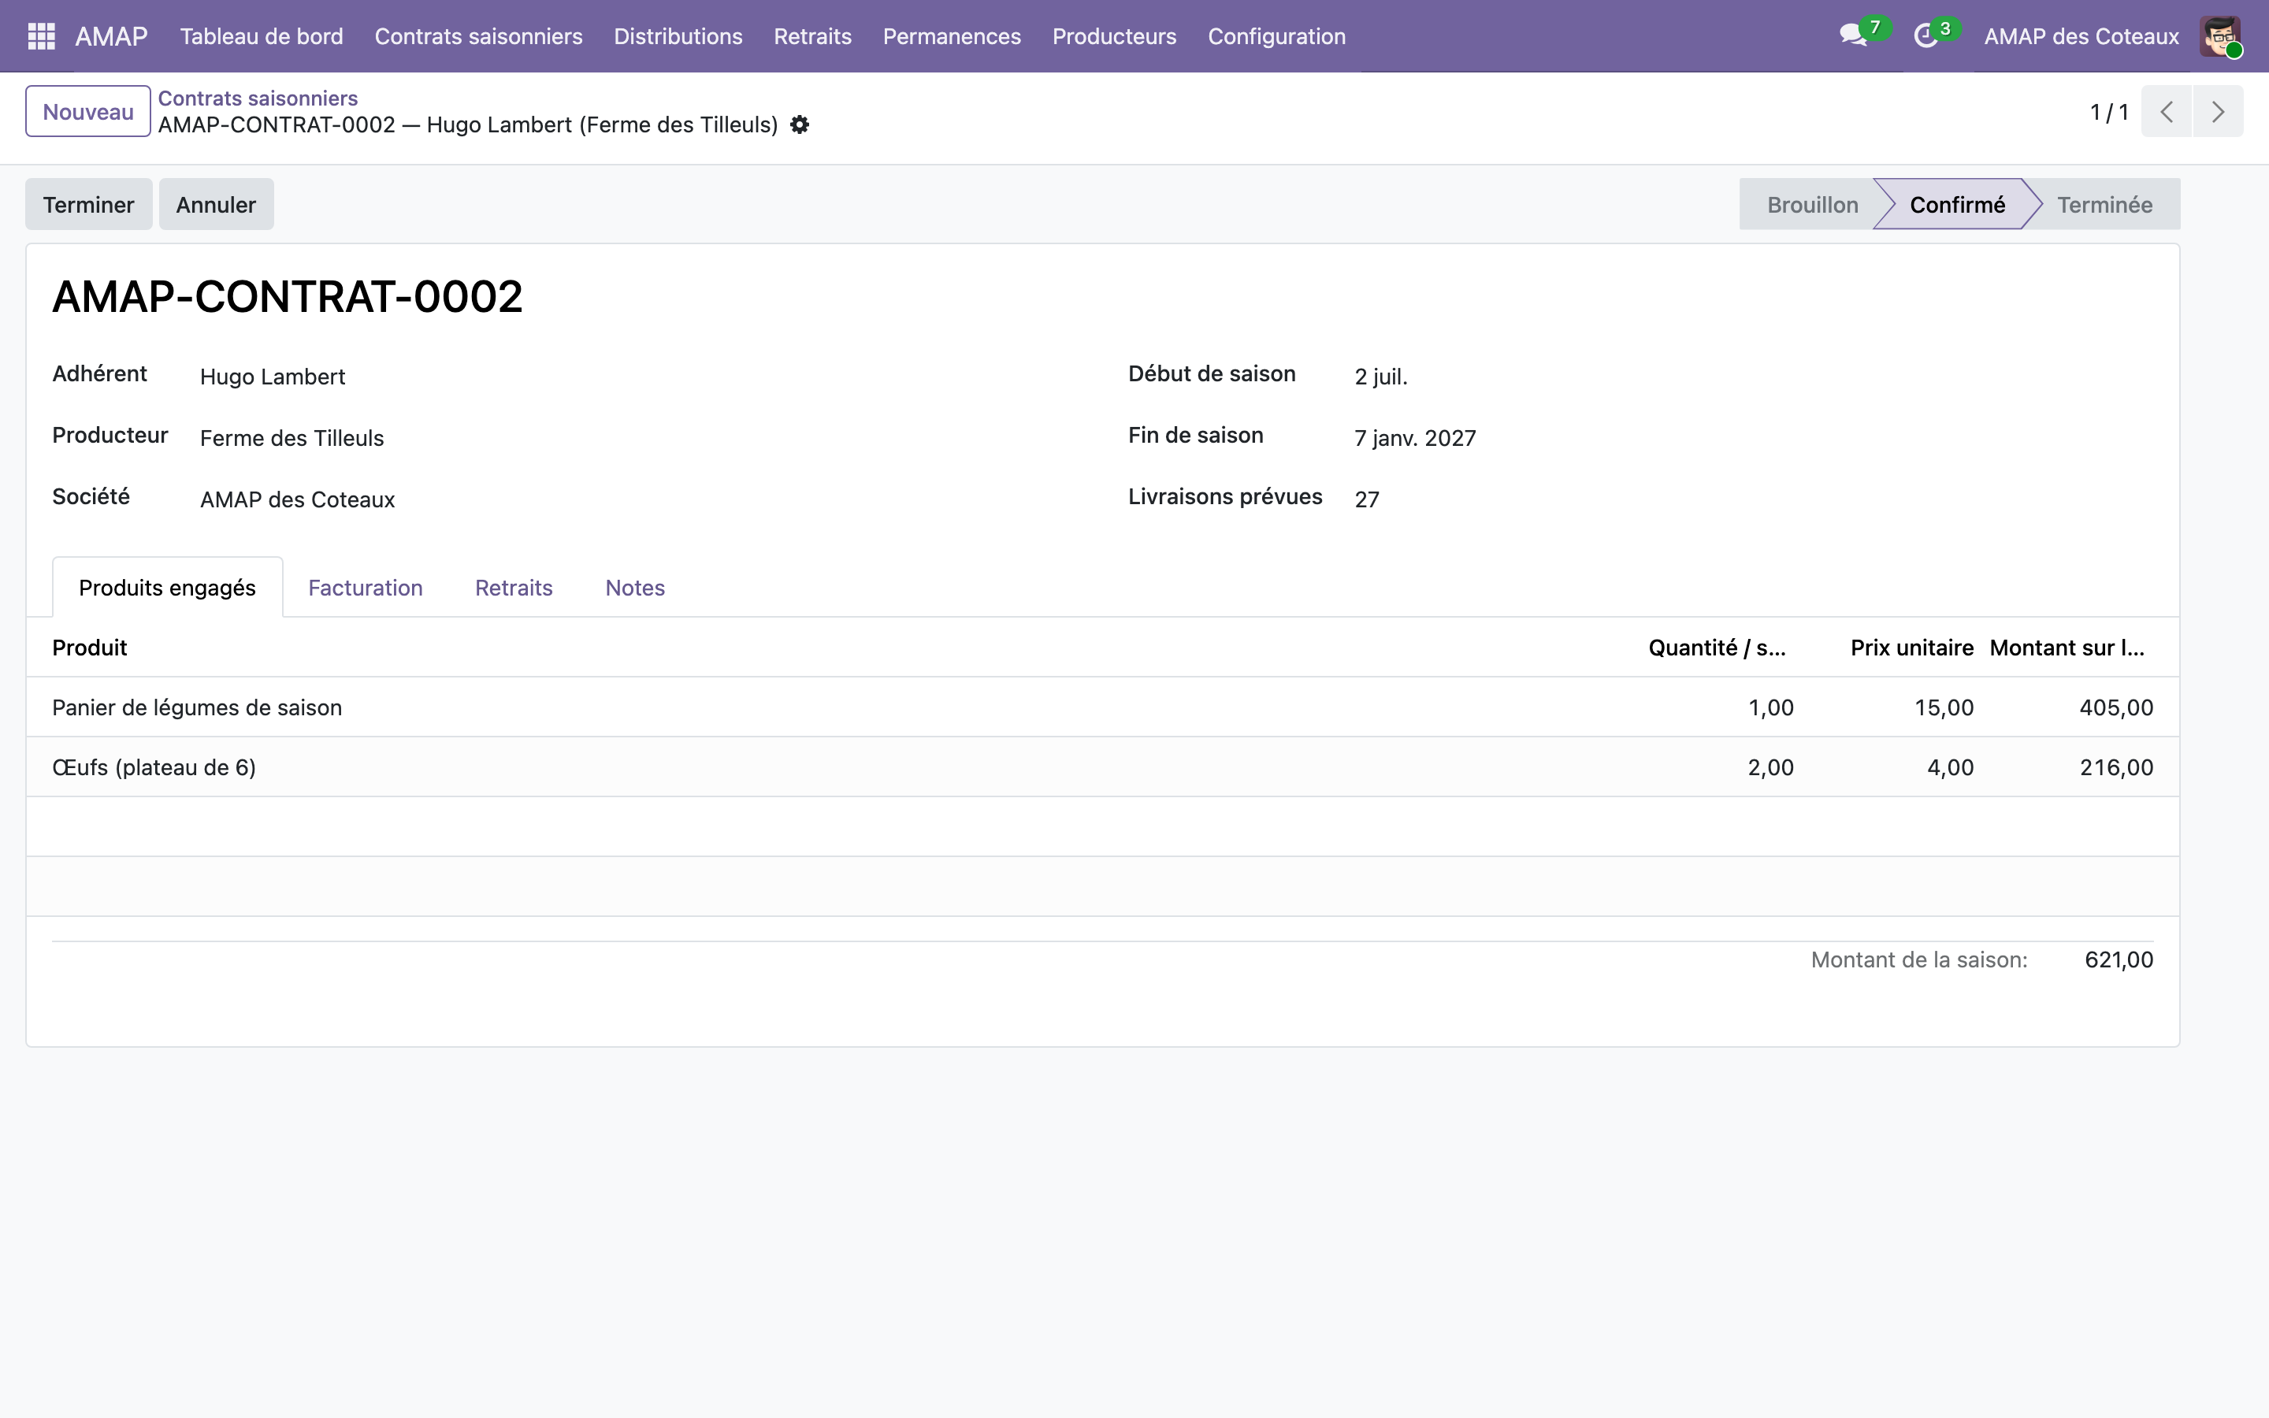Open the activities clock icon

[x=1925, y=35]
